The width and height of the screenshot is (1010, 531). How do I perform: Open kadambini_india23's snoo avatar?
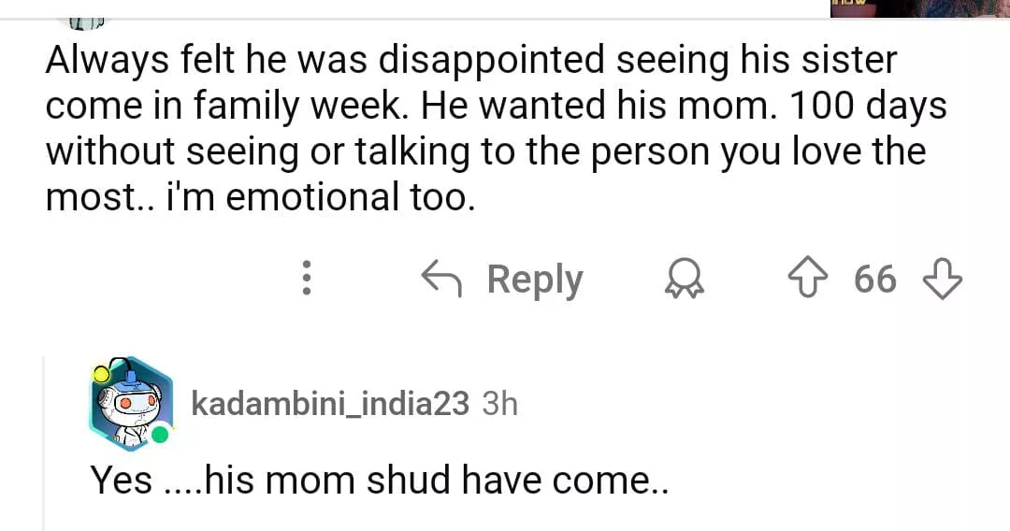(130, 403)
